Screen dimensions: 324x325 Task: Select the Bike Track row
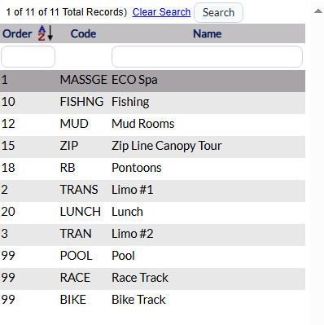[152, 301]
